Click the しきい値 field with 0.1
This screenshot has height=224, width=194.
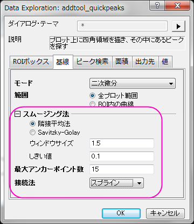pos(122,156)
